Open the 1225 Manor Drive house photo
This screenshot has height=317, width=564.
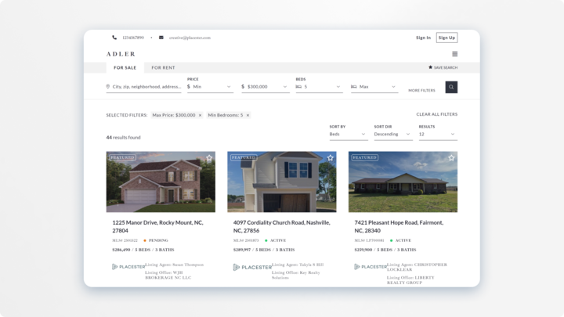click(x=161, y=184)
